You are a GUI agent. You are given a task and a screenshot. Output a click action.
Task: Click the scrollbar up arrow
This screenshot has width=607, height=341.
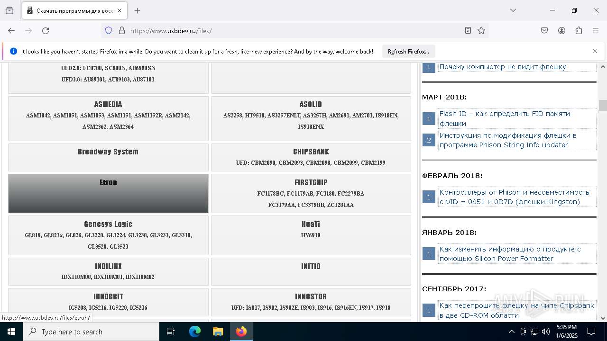pyautogui.click(x=603, y=67)
